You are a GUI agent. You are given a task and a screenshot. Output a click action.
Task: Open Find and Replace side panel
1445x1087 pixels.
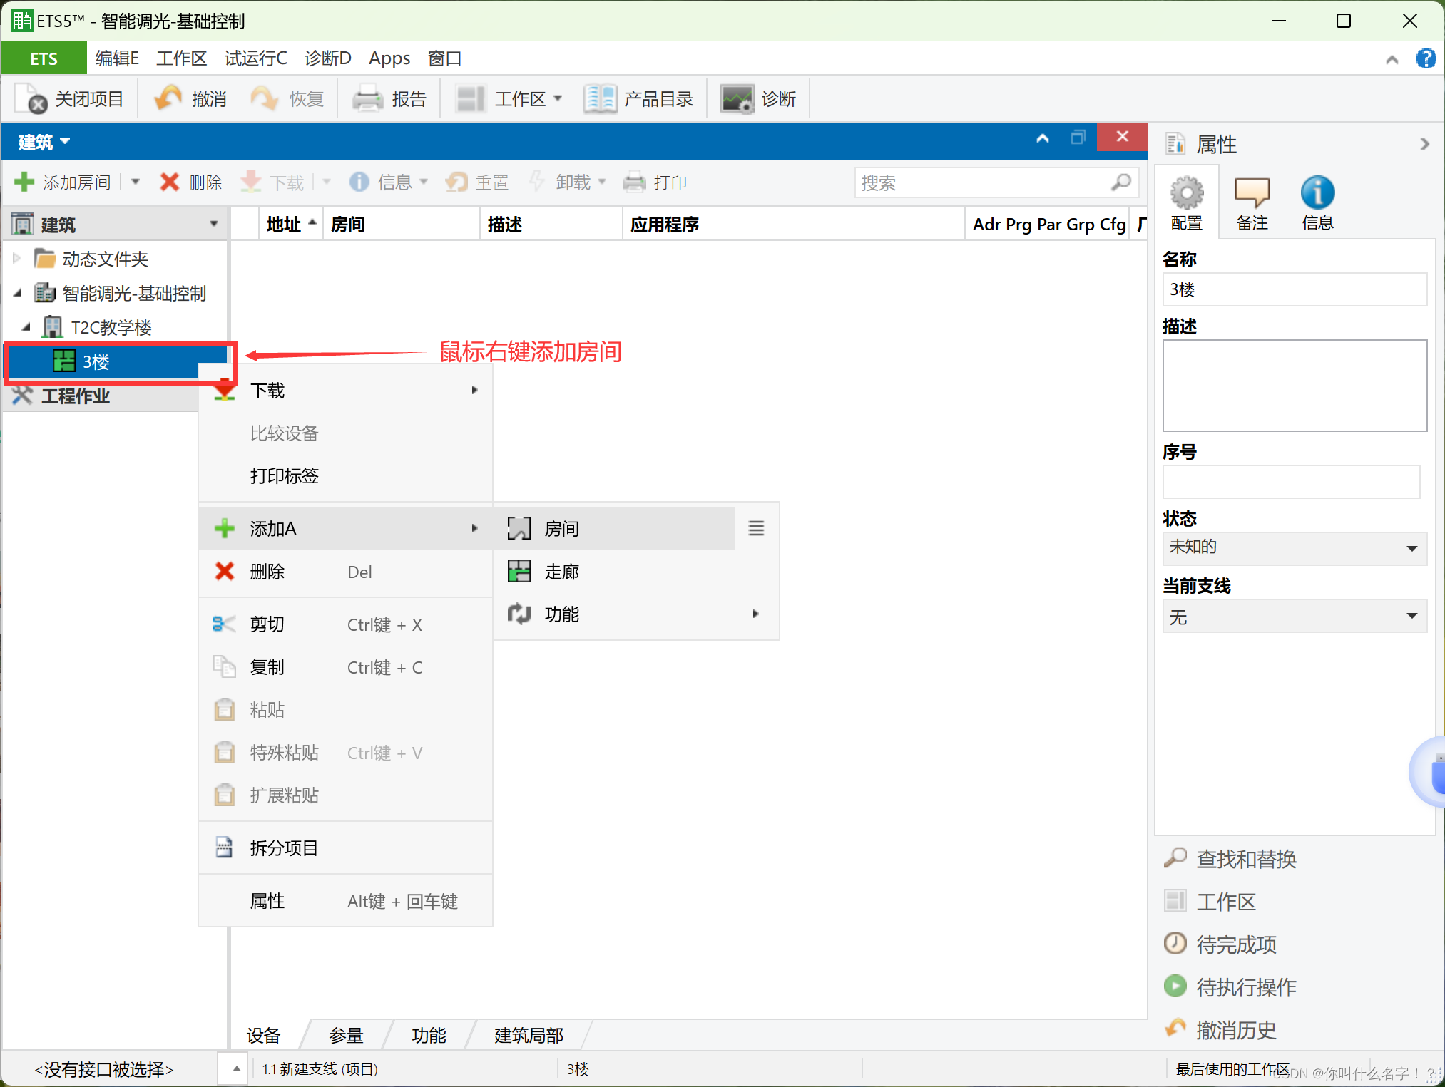click(1245, 859)
